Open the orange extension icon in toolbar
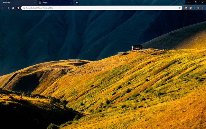The height and width of the screenshot is (129, 206). tap(186, 8)
